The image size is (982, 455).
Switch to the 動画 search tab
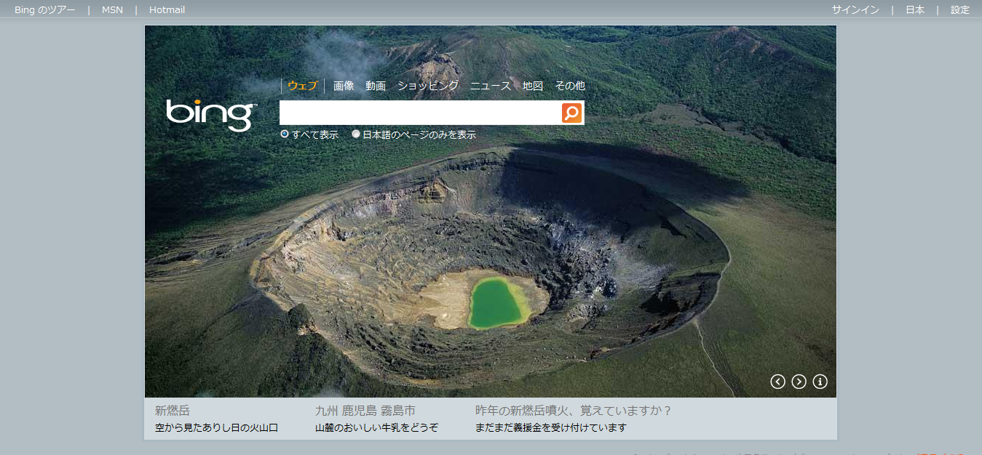click(x=376, y=86)
